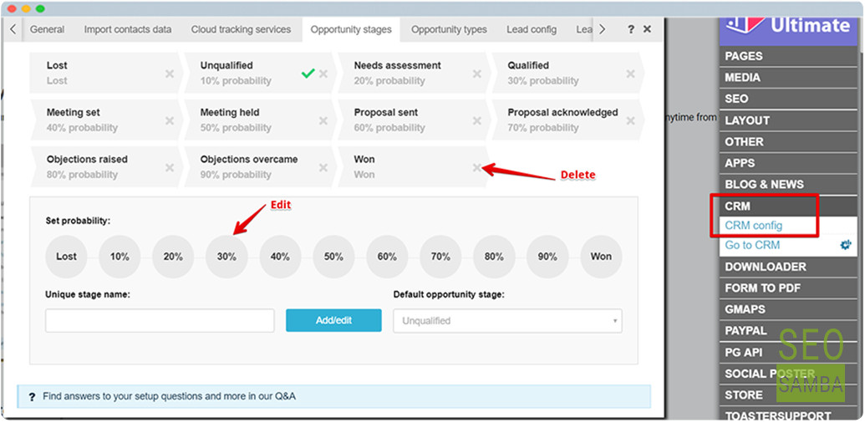Show previous tabs with left chevron

click(x=13, y=30)
